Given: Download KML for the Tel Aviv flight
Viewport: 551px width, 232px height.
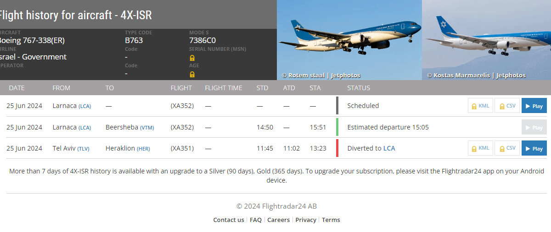Looking at the screenshot, I should tap(480, 148).
